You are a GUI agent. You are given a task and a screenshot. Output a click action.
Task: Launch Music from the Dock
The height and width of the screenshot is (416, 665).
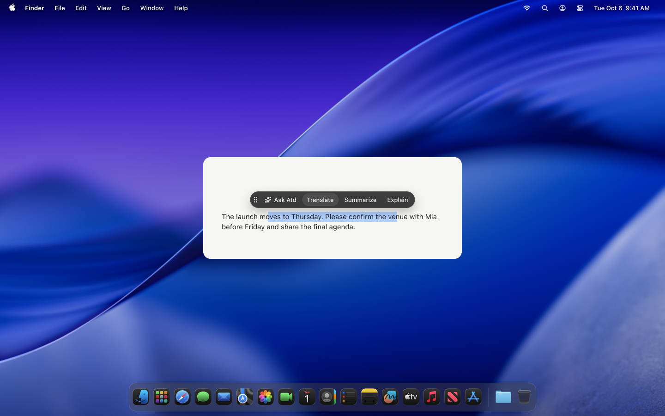432,397
